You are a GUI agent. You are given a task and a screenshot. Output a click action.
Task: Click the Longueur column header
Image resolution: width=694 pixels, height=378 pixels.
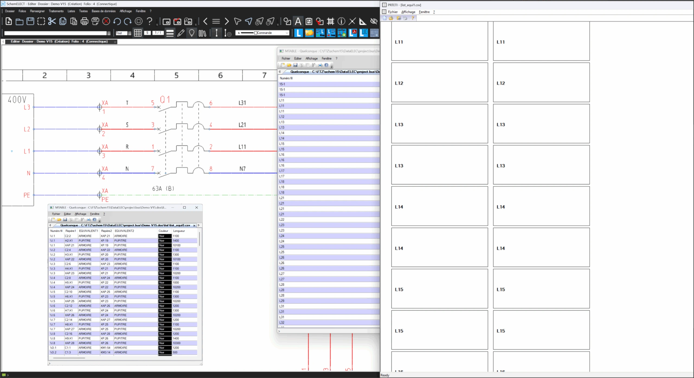(179, 231)
